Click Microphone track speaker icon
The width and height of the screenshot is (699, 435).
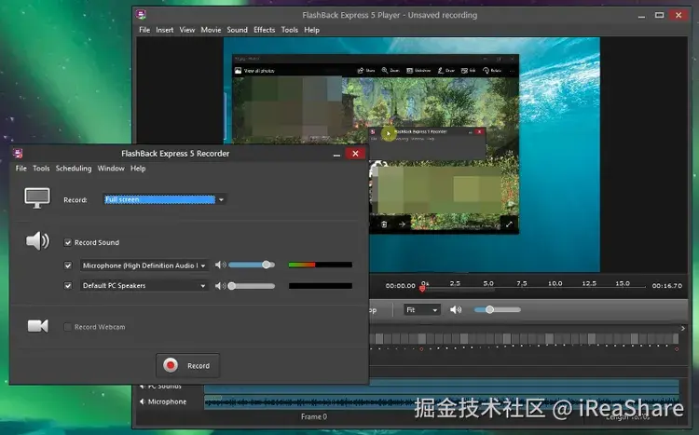(142, 401)
